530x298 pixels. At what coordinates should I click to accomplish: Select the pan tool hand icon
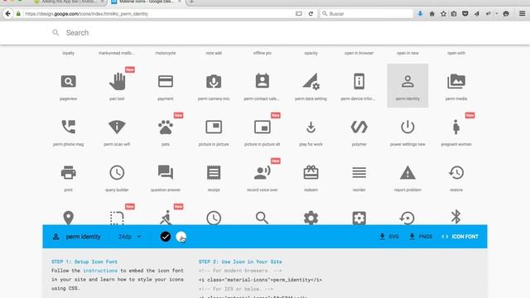pyautogui.click(x=117, y=81)
